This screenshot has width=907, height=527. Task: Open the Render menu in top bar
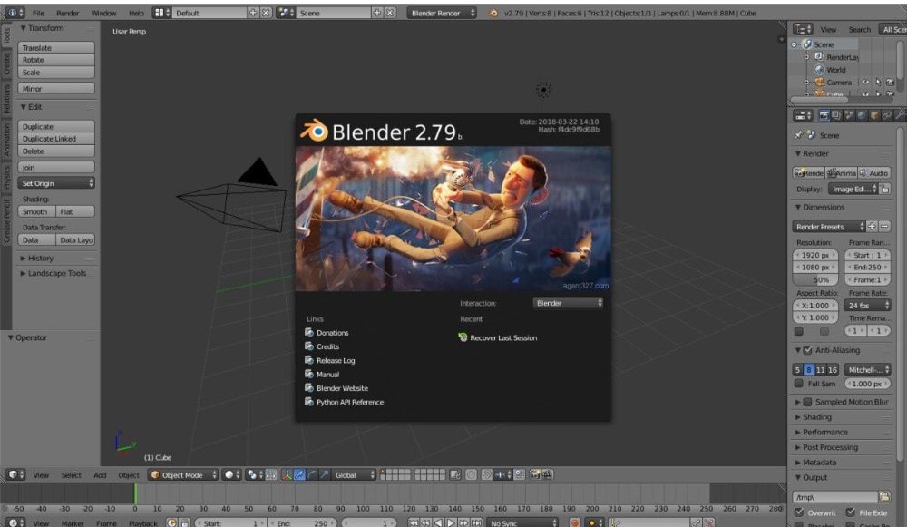[68, 14]
